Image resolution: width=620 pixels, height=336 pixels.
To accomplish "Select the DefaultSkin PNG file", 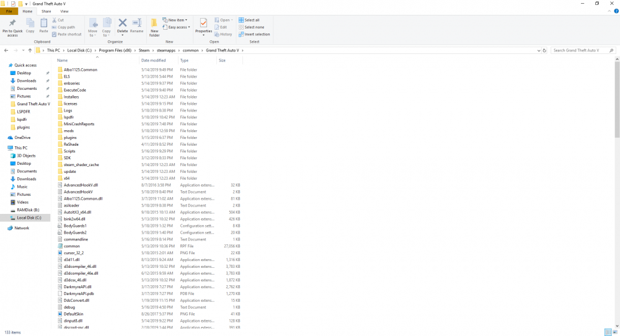I will [73, 314].
